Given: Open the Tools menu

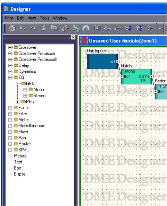Looking at the screenshot, I should tap(44, 18).
